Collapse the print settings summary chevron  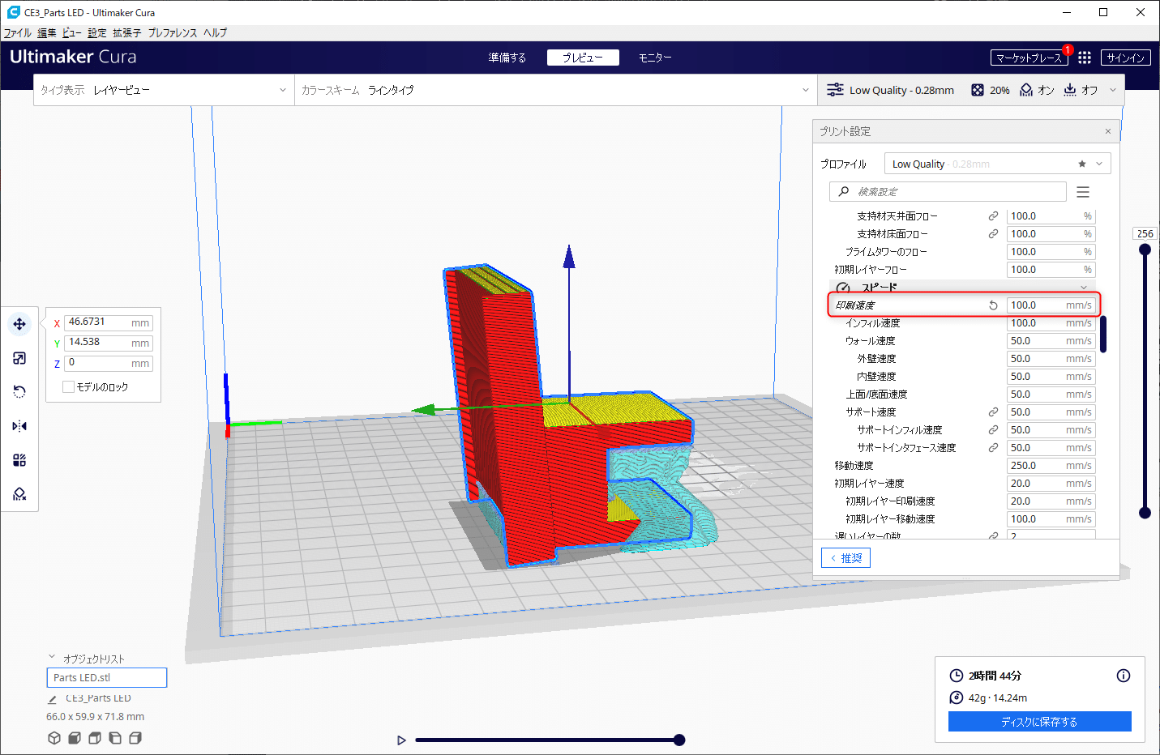[x=1113, y=90]
